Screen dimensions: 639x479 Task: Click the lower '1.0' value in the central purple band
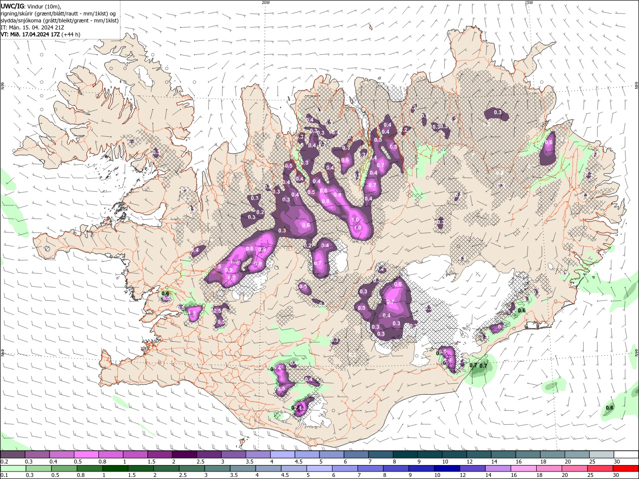357,228
